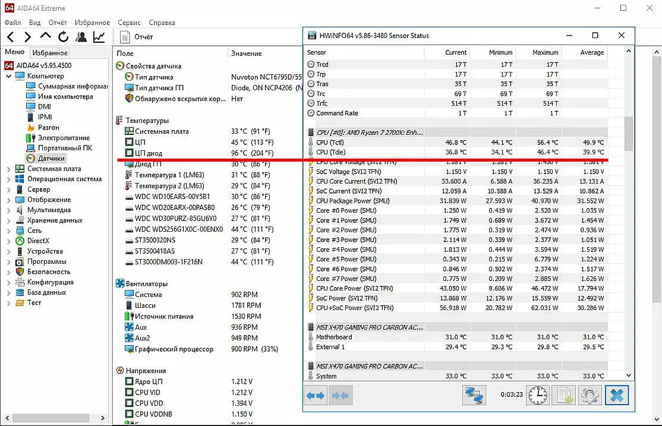
Task: Expand the DirectX tree node
Action: [8, 241]
